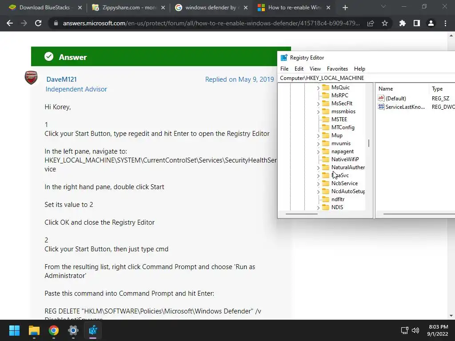Open Registry Editor File menu
Image resolution: width=455 pixels, height=341 pixels.
click(x=284, y=69)
